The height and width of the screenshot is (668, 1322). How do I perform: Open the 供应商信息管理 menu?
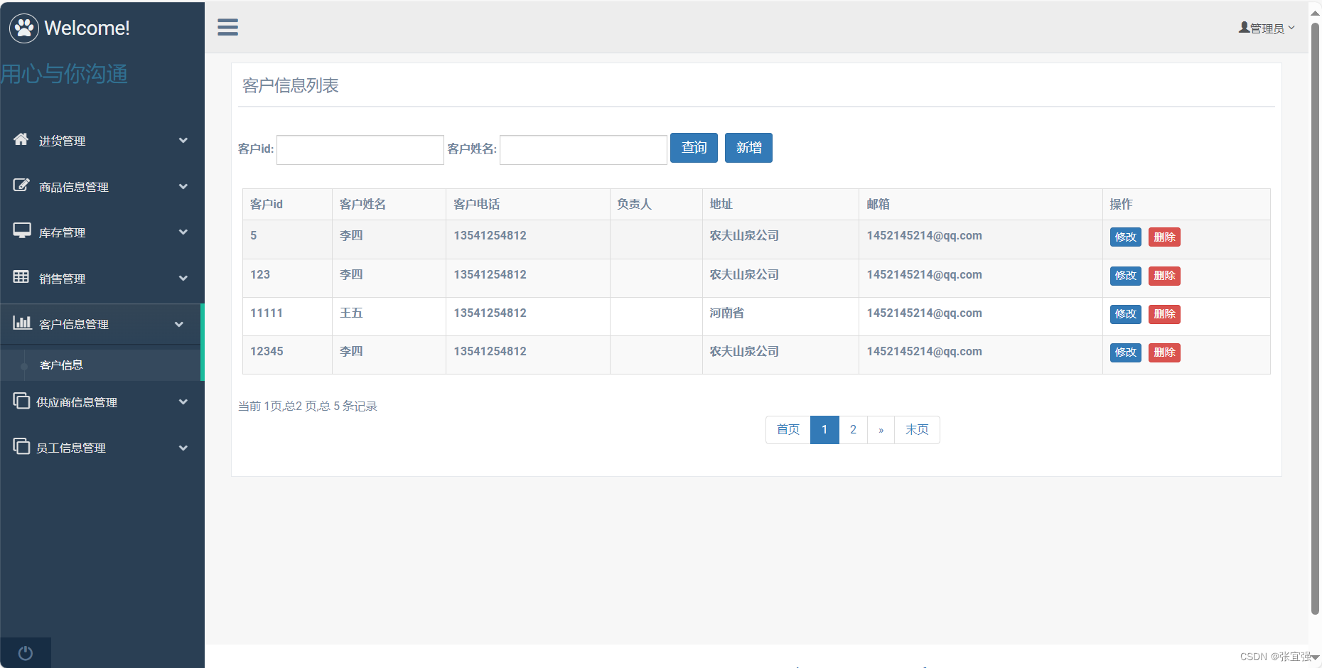click(x=101, y=402)
